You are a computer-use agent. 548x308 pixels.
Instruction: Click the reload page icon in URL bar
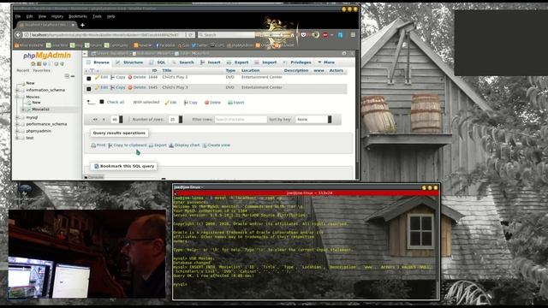191,35
